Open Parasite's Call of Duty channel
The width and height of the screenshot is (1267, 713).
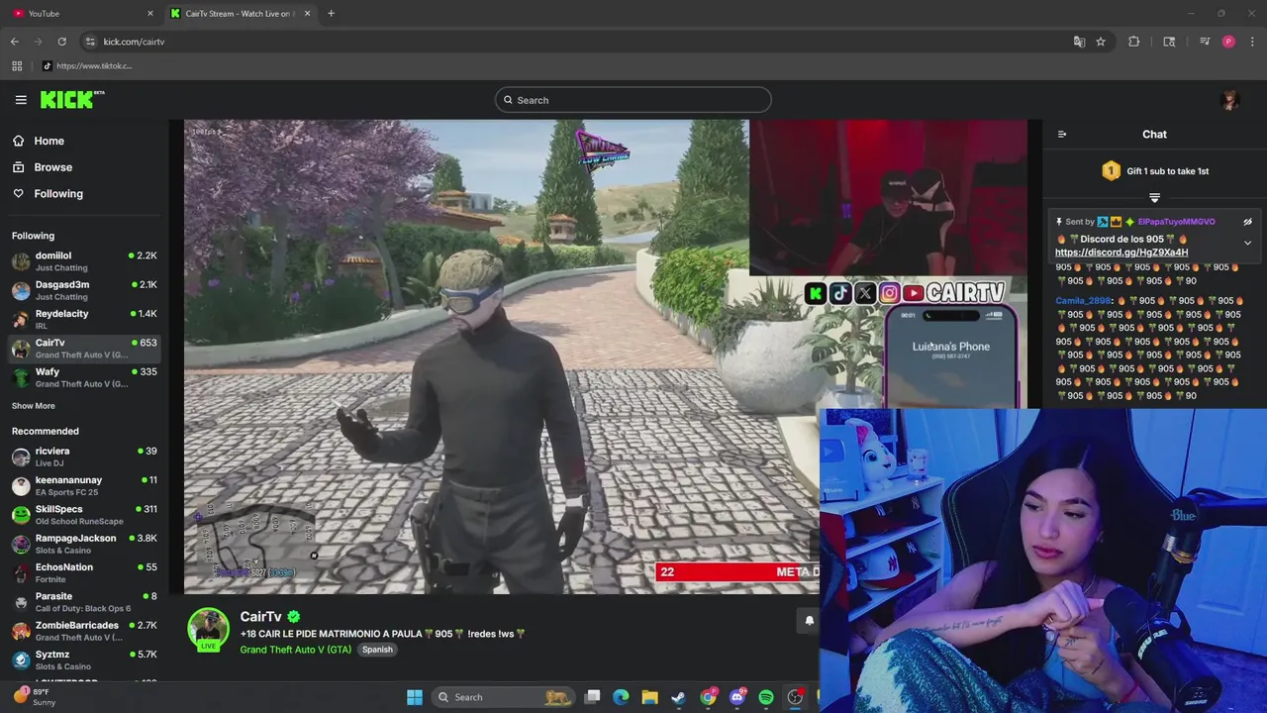tap(84, 602)
